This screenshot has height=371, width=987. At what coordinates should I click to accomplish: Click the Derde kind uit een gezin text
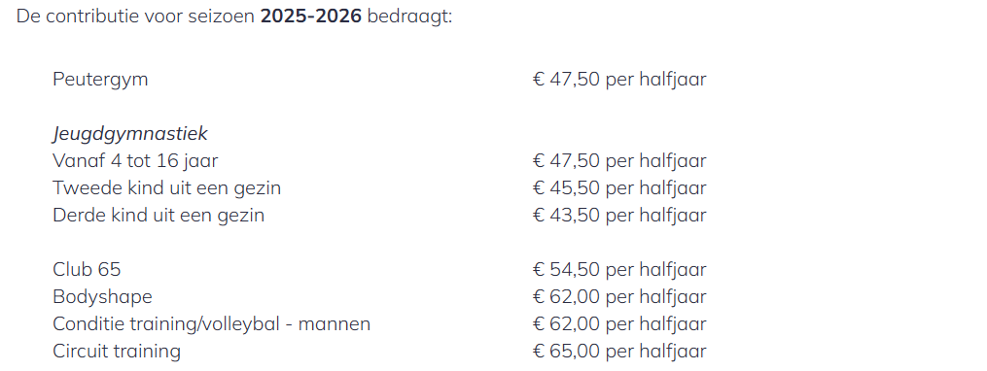pyautogui.click(x=159, y=215)
